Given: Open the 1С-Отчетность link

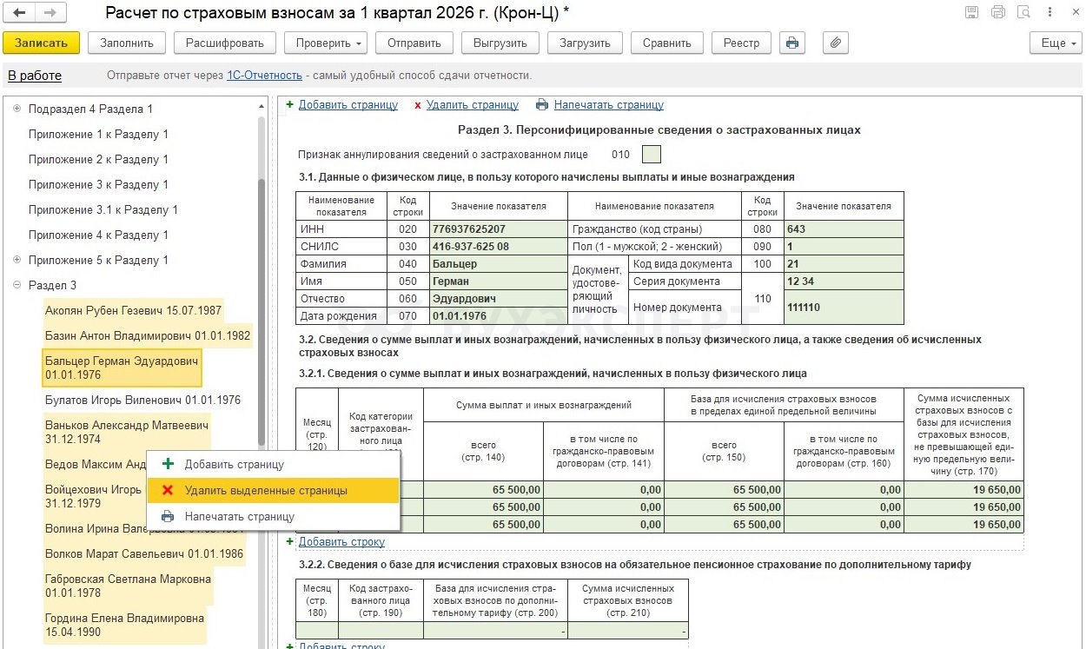Looking at the screenshot, I should [264, 76].
